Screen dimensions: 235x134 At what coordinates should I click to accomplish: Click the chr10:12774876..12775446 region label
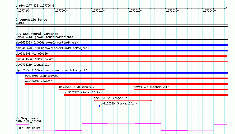pos(35,6)
